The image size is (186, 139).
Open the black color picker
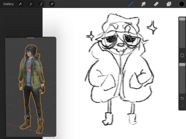182,4
